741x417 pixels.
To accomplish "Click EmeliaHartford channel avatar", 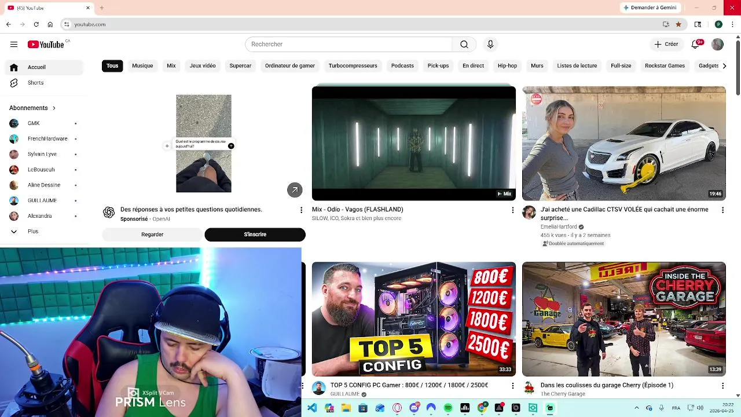I will pyautogui.click(x=529, y=212).
